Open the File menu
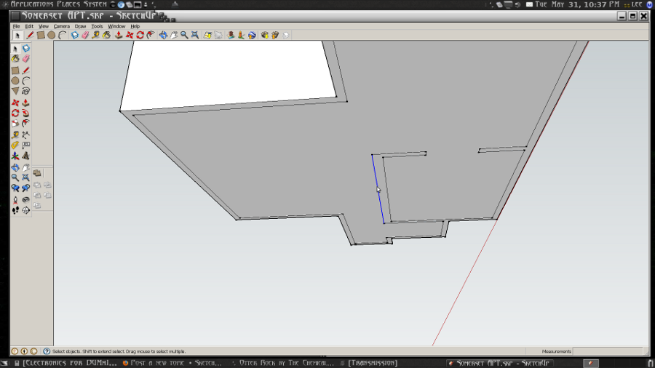 click(x=16, y=26)
